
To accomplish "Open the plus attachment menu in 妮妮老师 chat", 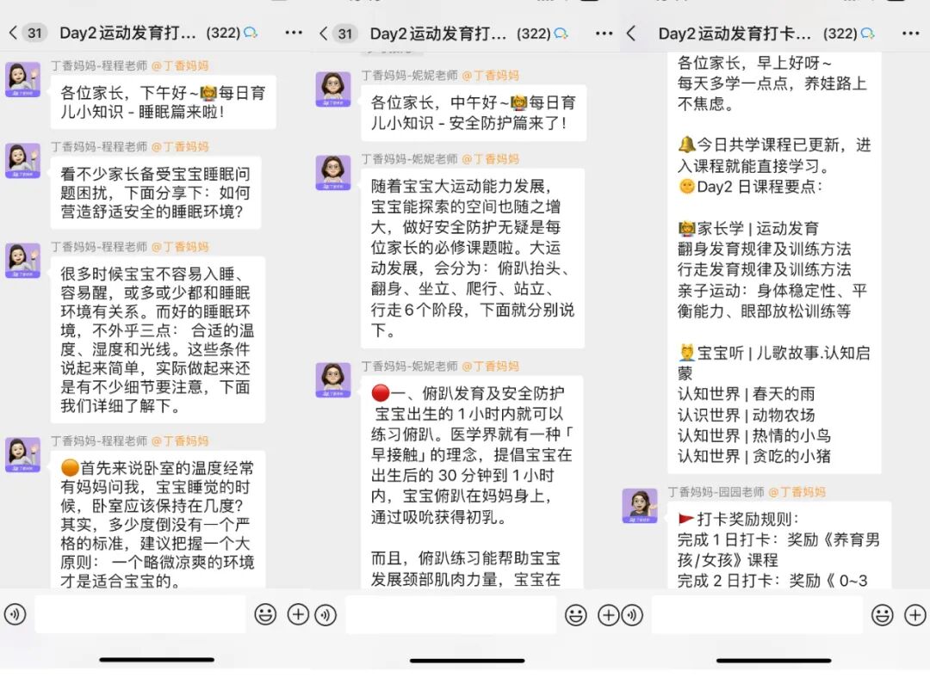I will pyautogui.click(x=608, y=615).
